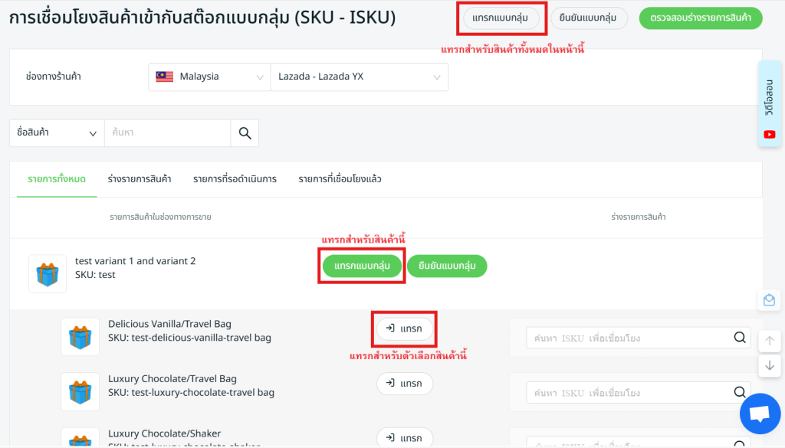
Task: Focus the ค้นหา product search field
Action: click(x=167, y=132)
